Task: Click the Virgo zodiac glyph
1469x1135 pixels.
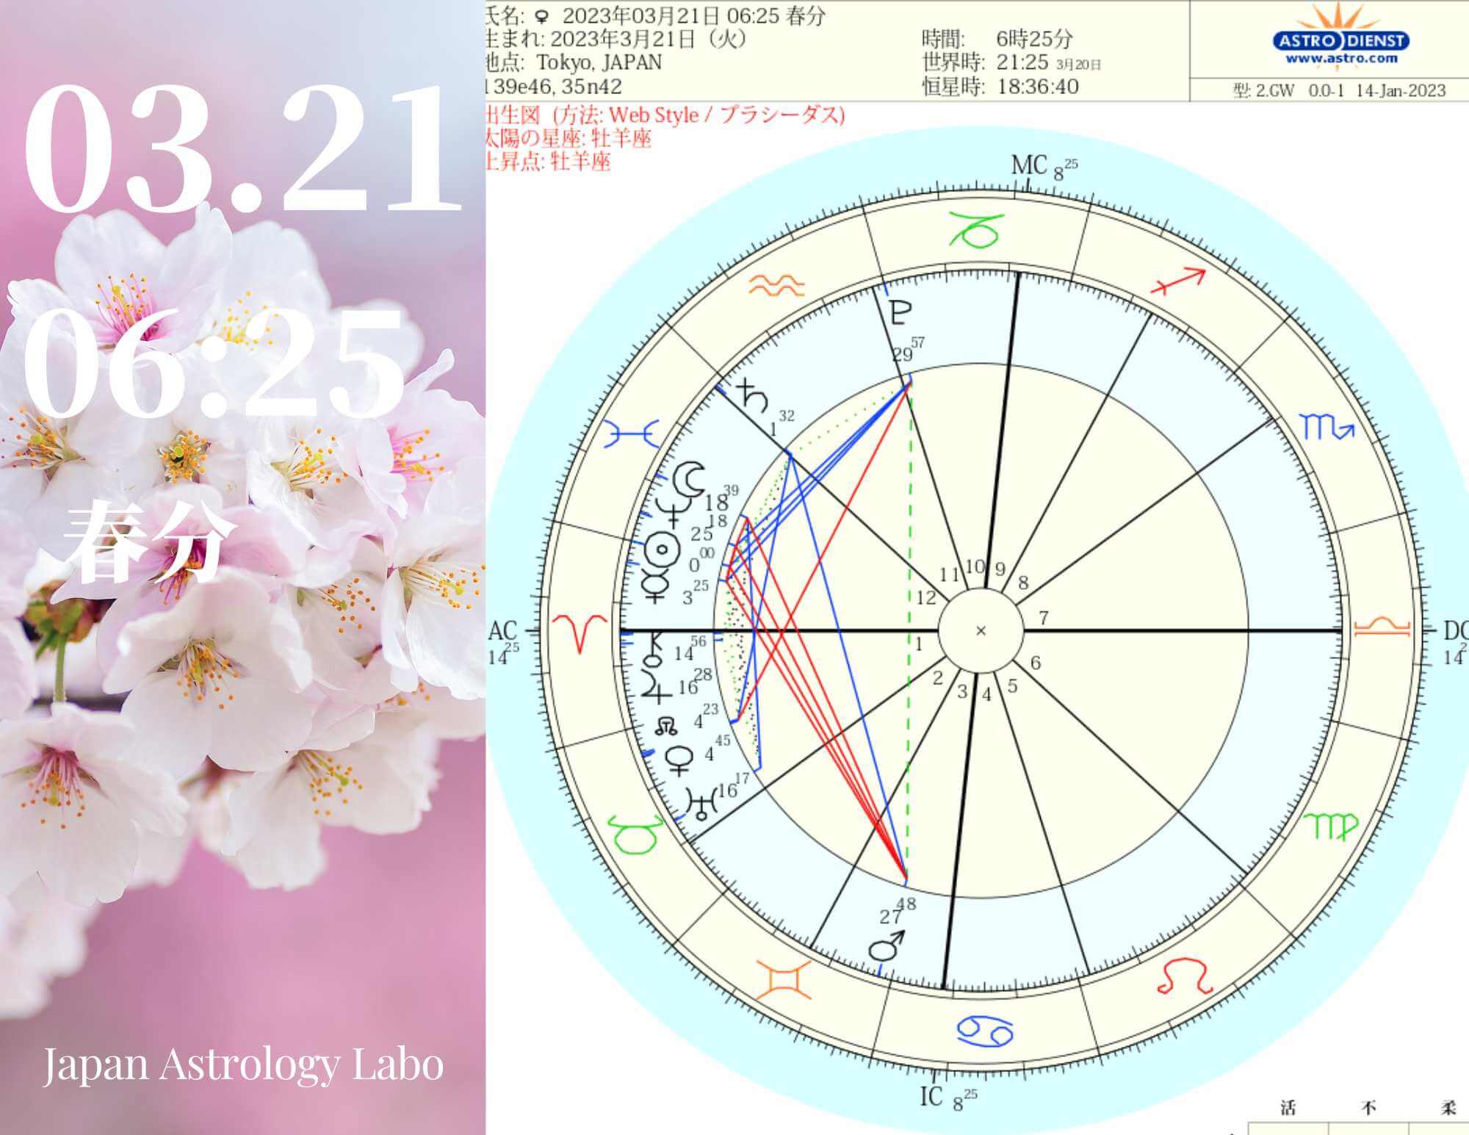Action: (x=1329, y=827)
